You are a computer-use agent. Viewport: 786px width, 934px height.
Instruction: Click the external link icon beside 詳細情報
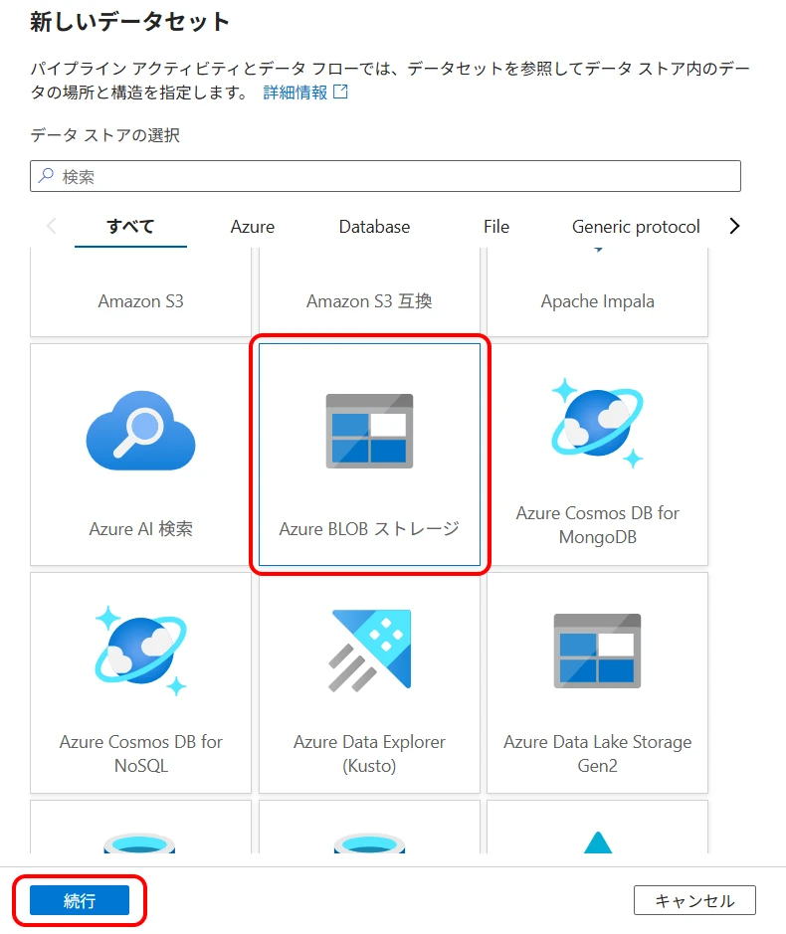point(341,93)
